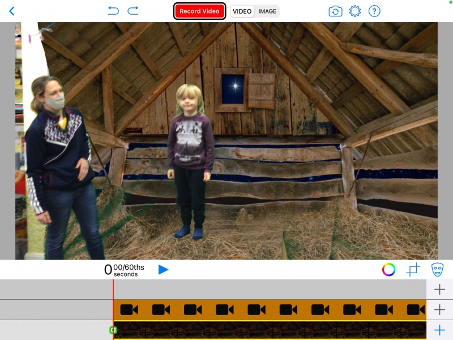Image resolution: width=453 pixels, height=340 pixels.
Task: Undo the last edit
Action: [x=113, y=11]
